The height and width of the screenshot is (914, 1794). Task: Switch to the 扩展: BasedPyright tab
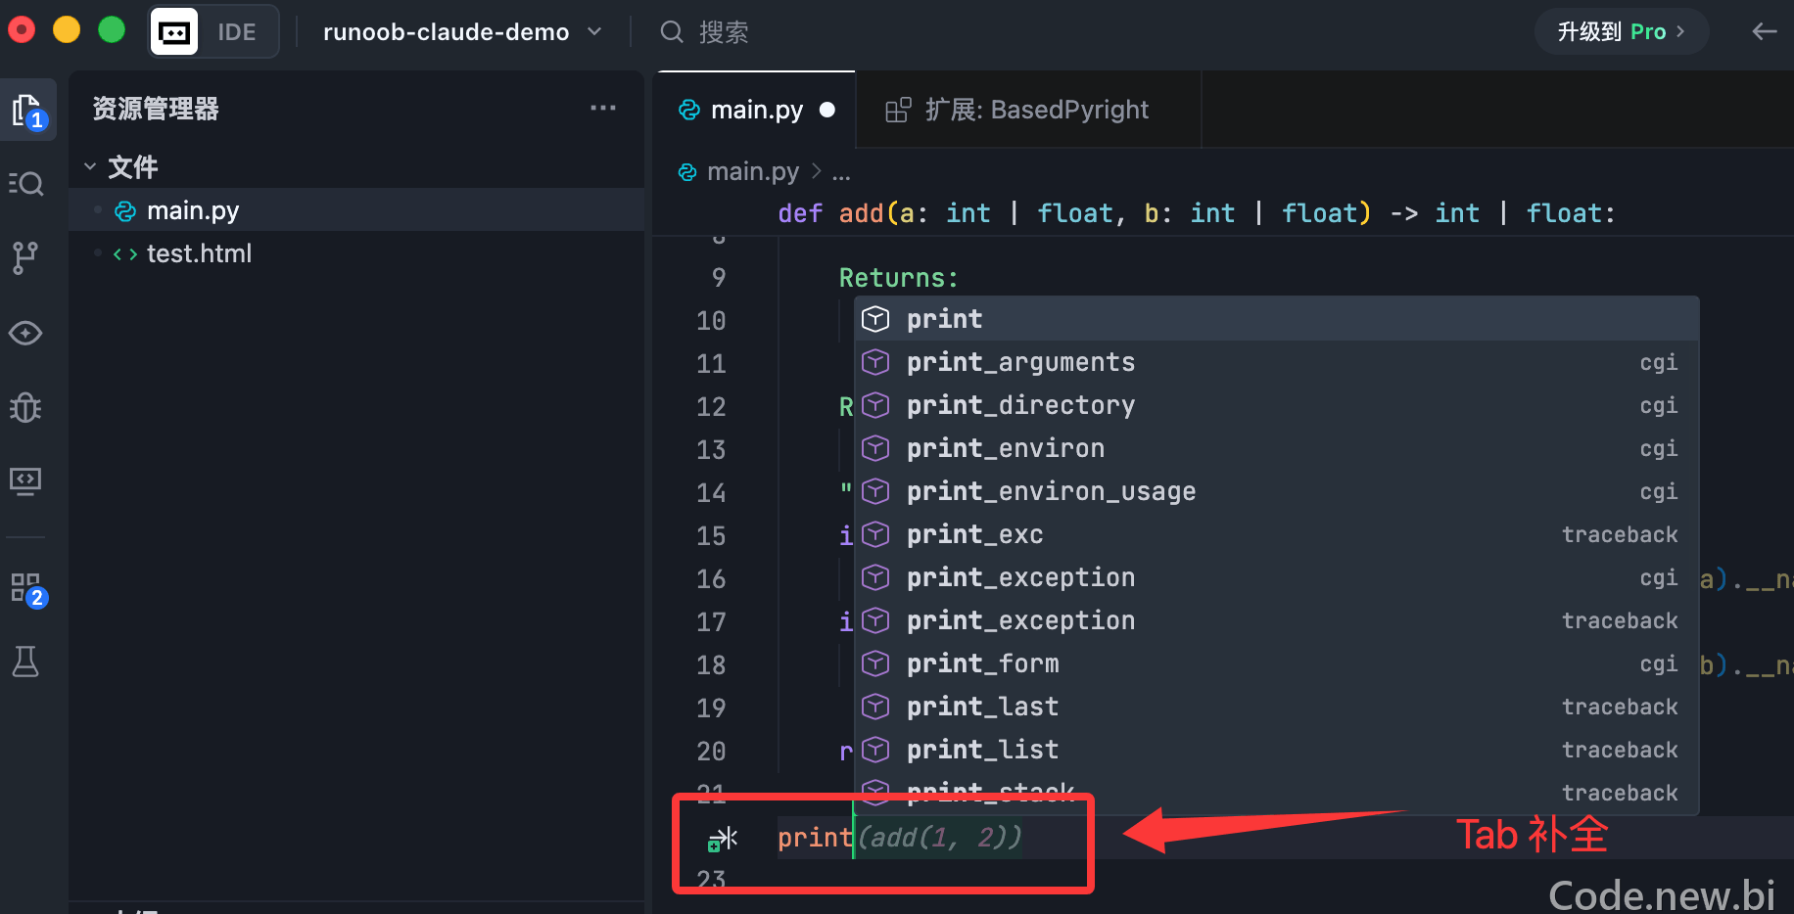coord(1028,110)
